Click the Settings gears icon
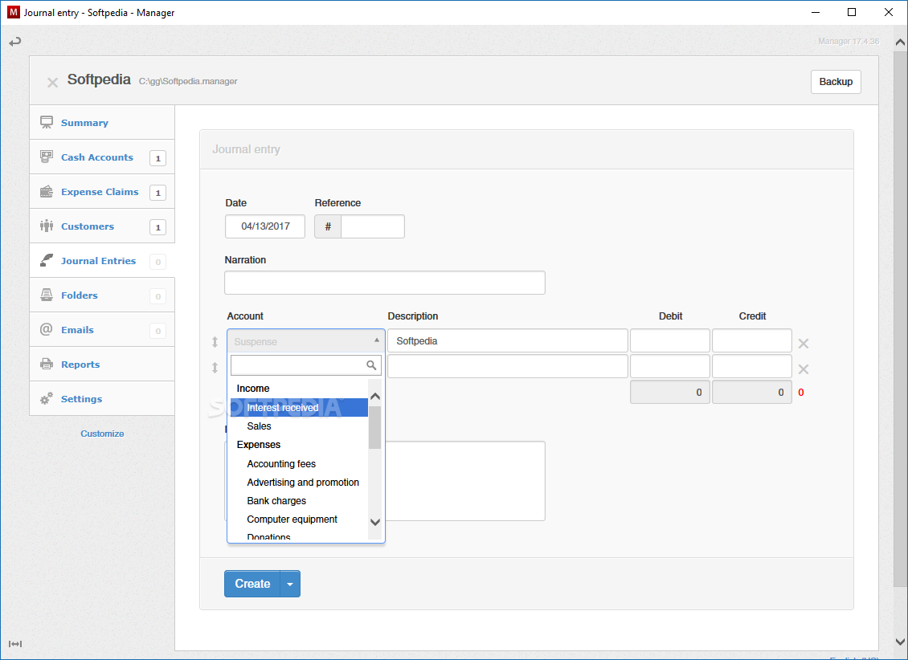 click(47, 398)
